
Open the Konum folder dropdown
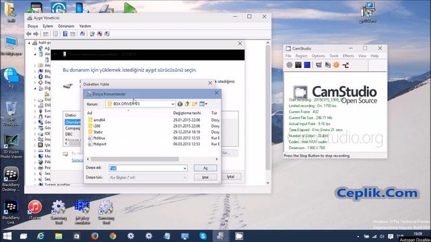point(172,104)
